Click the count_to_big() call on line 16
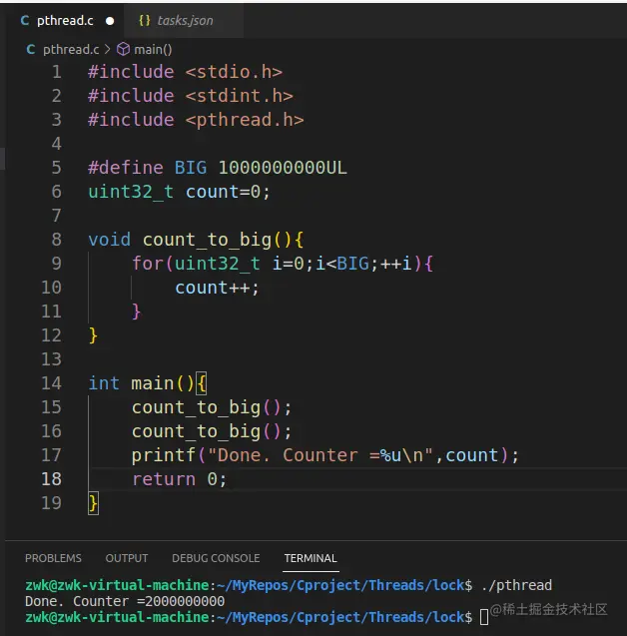The width and height of the screenshot is (627, 636). pos(212,431)
